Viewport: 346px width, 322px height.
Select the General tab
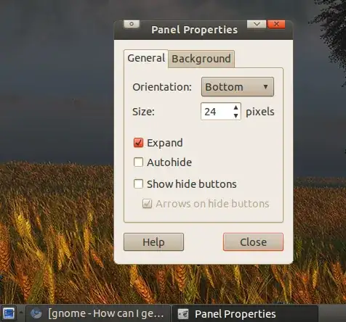click(146, 58)
